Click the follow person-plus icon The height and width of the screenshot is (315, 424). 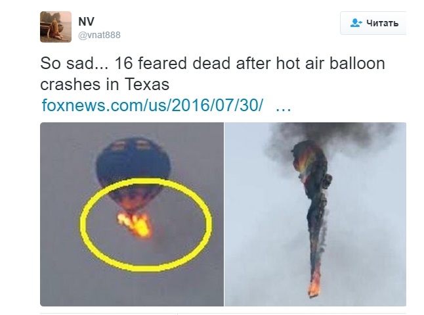(x=356, y=23)
